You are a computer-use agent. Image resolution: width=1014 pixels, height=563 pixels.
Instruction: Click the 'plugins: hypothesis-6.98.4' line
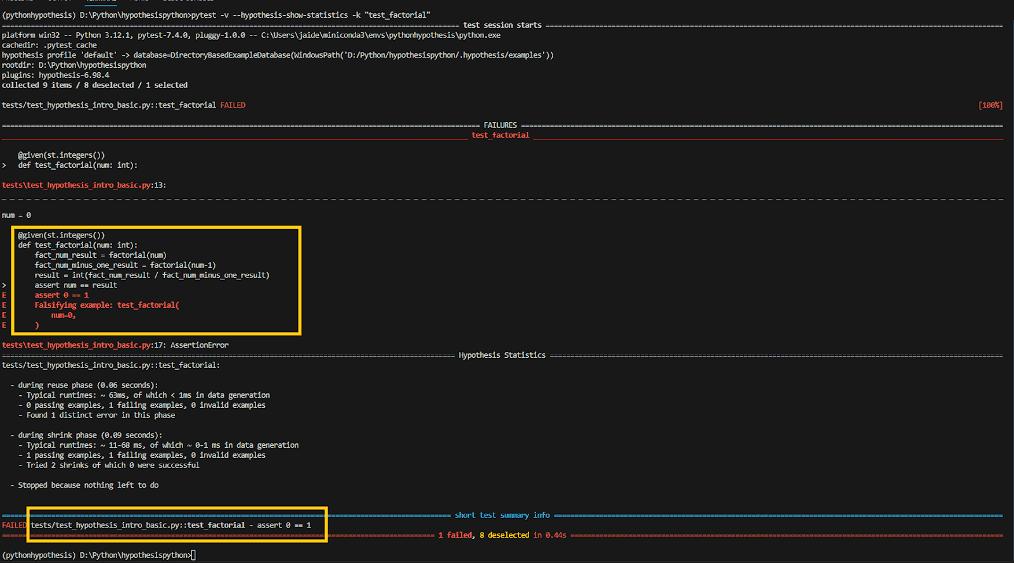click(x=55, y=75)
